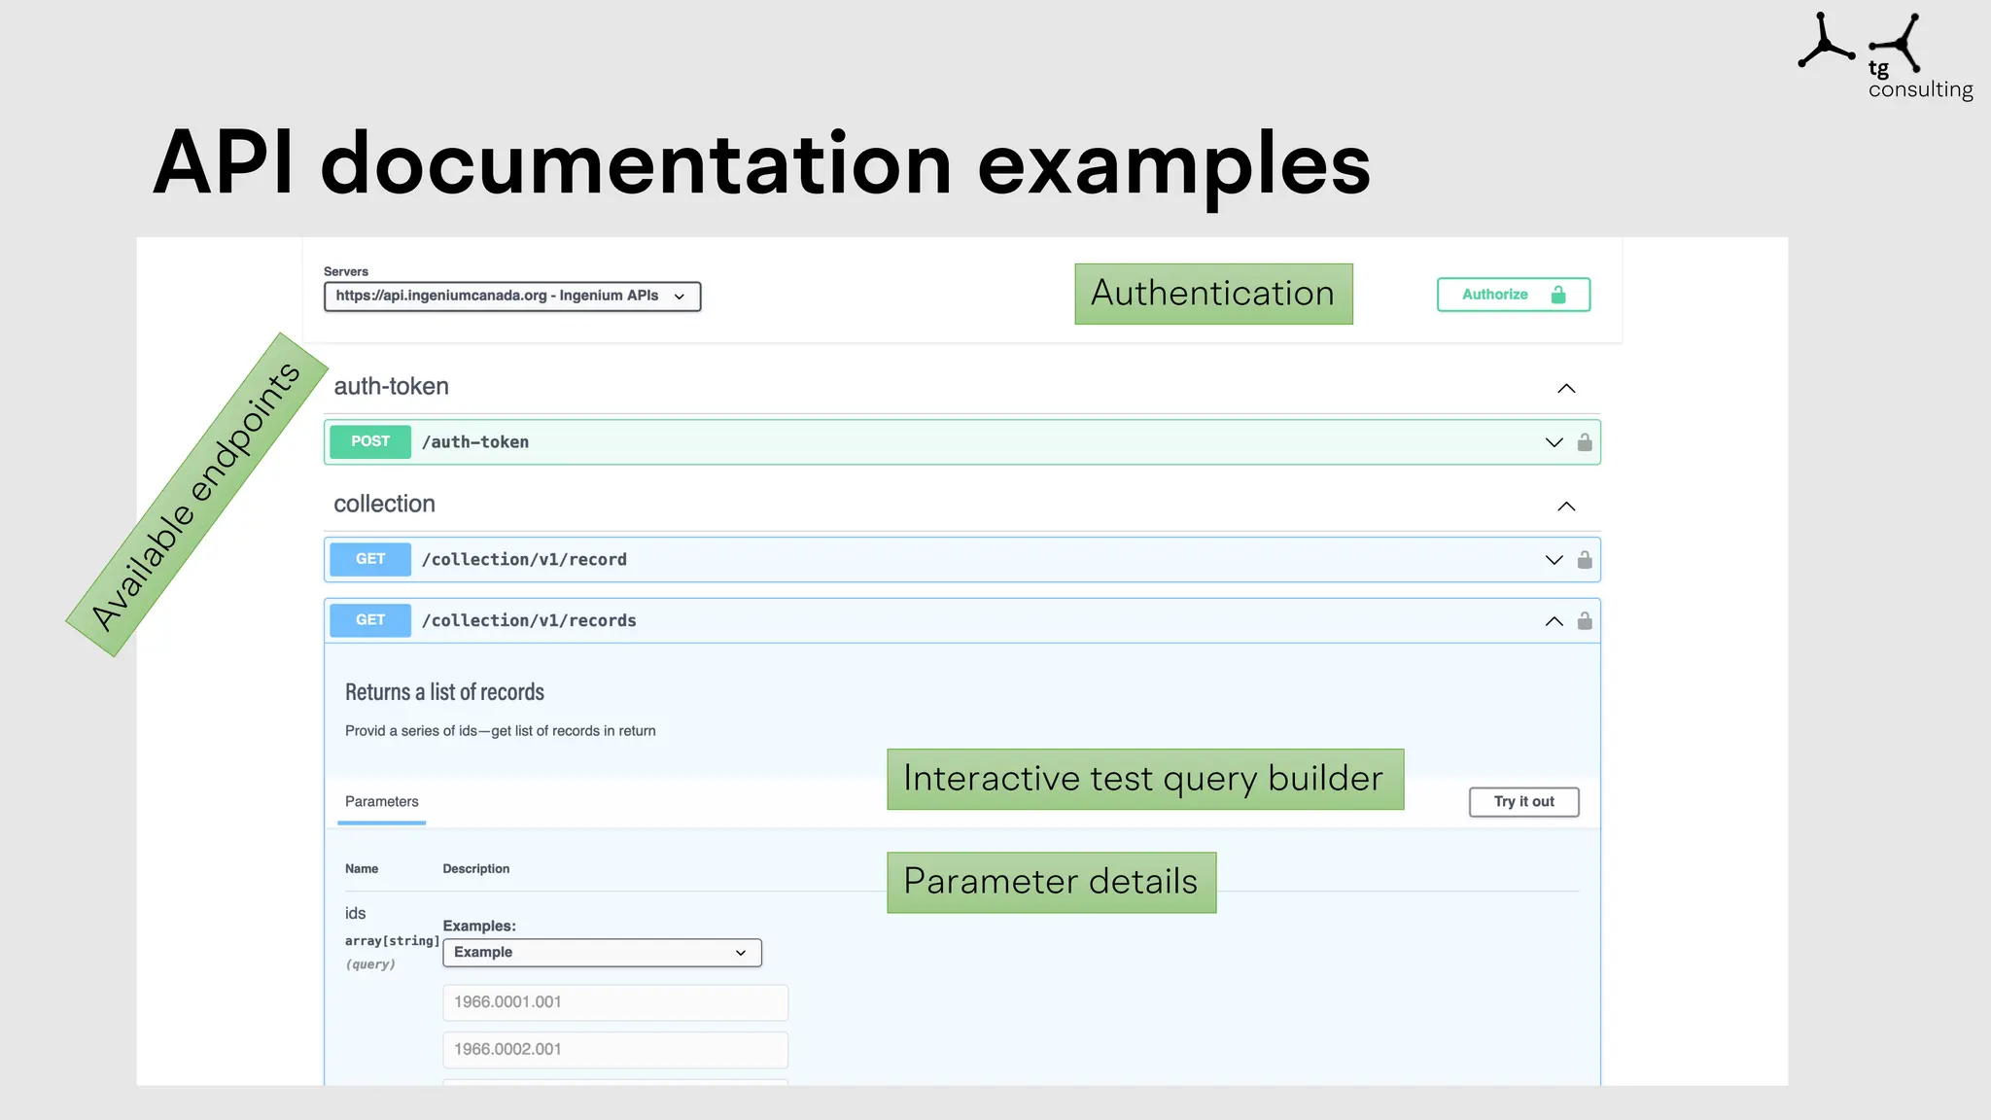Viewport: 1991px width, 1120px height.
Task: Click the /collection/v1/records path text
Action: coord(529,621)
